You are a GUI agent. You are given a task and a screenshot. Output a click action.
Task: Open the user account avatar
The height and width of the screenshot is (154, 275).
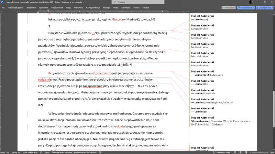[x=251, y=2]
